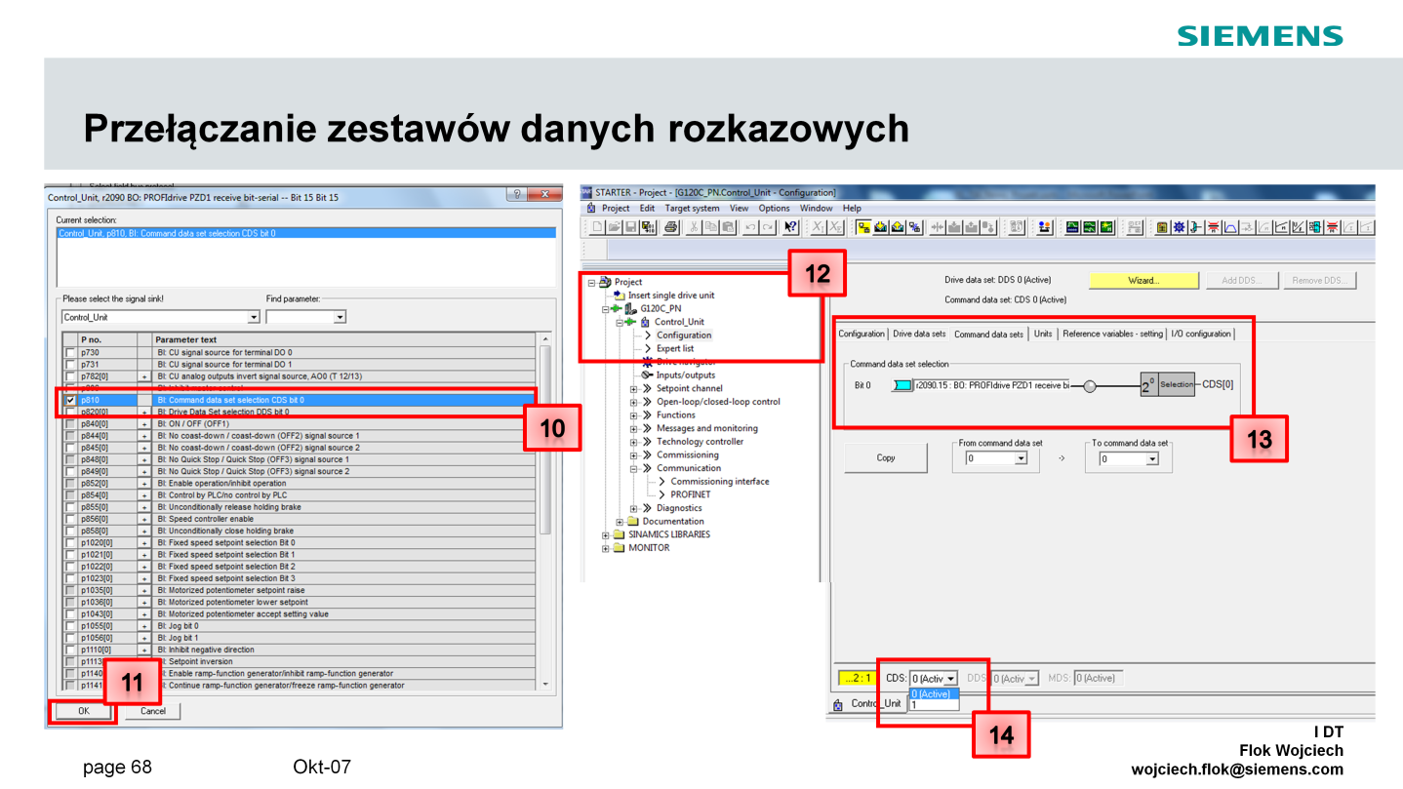The image size is (1403, 789).
Task: Click the cyan Bit 0 signal source button
Action: 902,385
